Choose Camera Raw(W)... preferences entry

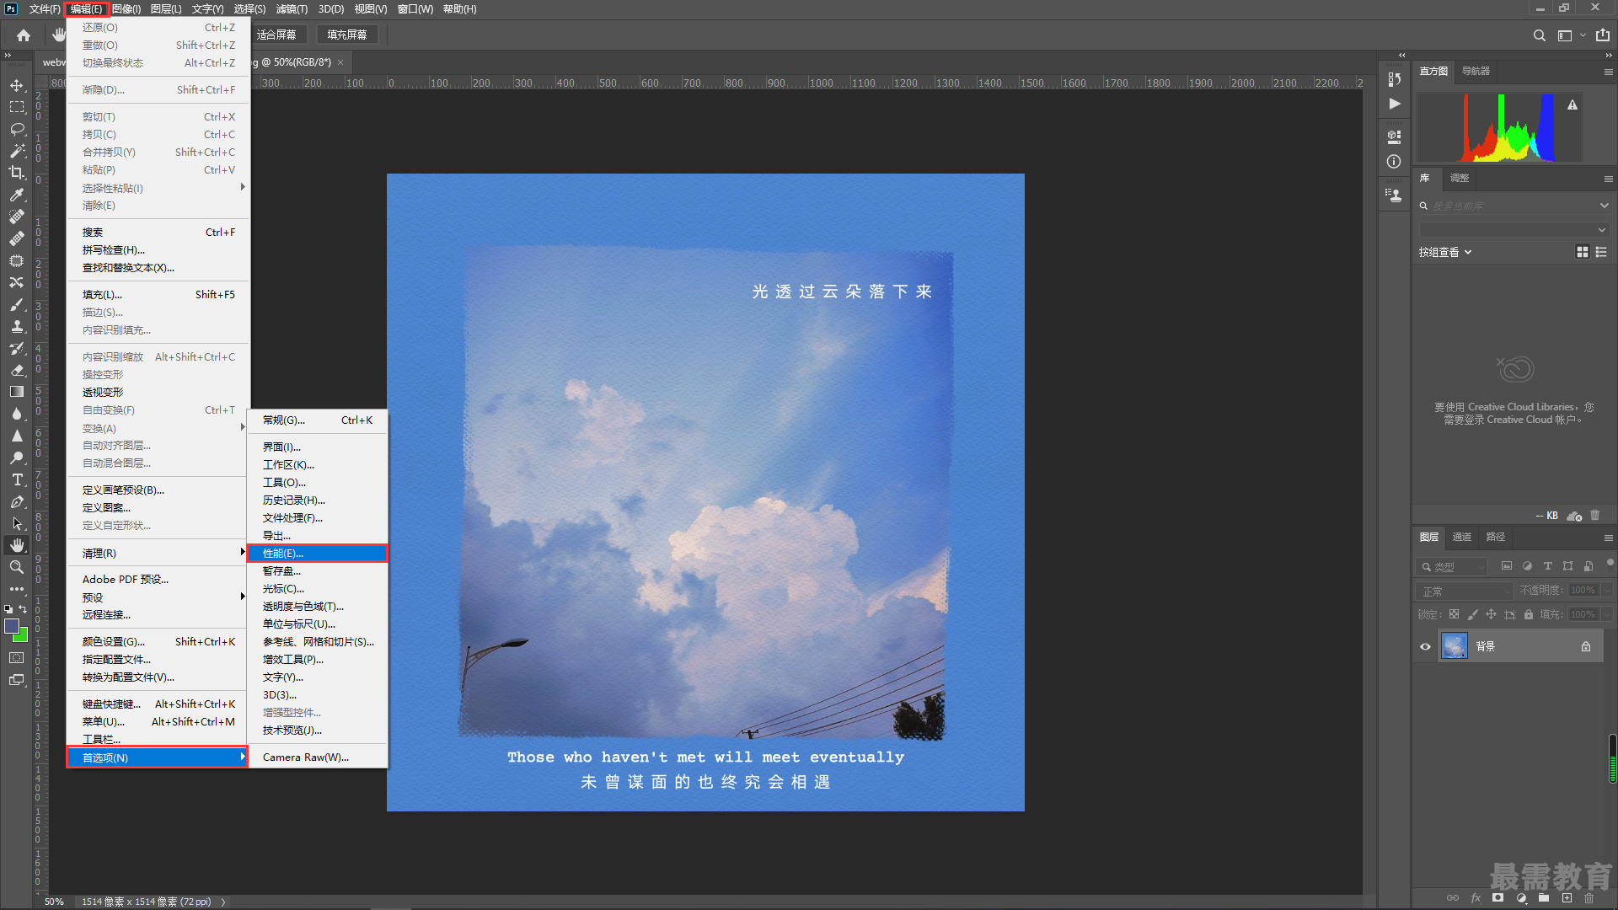pyautogui.click(x=318, y=757)
